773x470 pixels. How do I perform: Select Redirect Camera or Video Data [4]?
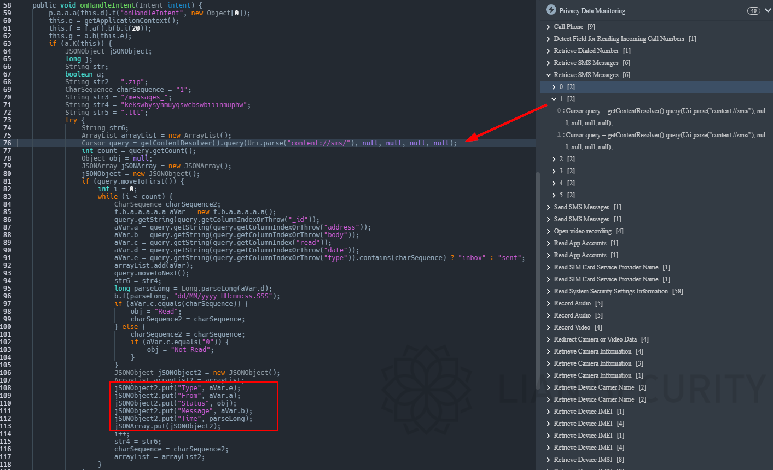[601, 339]
